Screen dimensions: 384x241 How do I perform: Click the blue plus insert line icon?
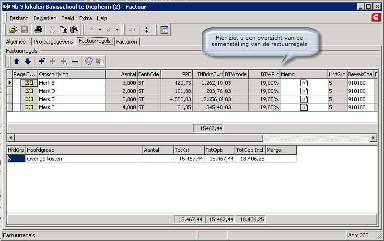point(42,61)
